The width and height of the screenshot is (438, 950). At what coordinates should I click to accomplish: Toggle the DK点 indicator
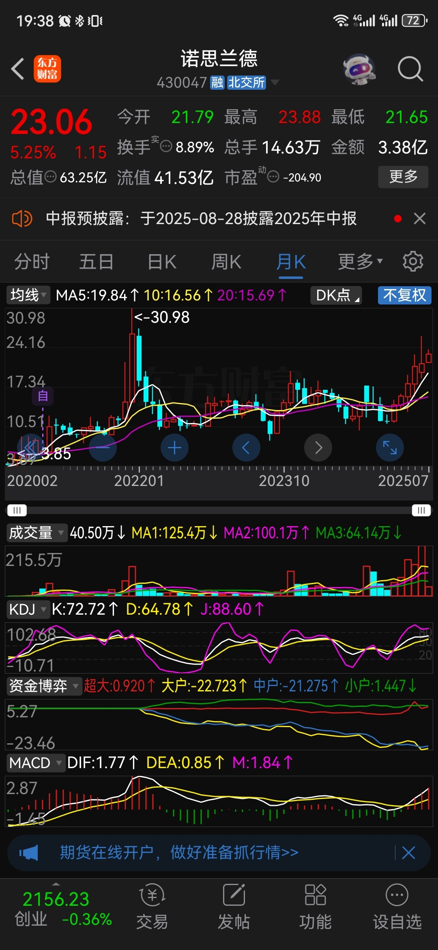[336, 295]
